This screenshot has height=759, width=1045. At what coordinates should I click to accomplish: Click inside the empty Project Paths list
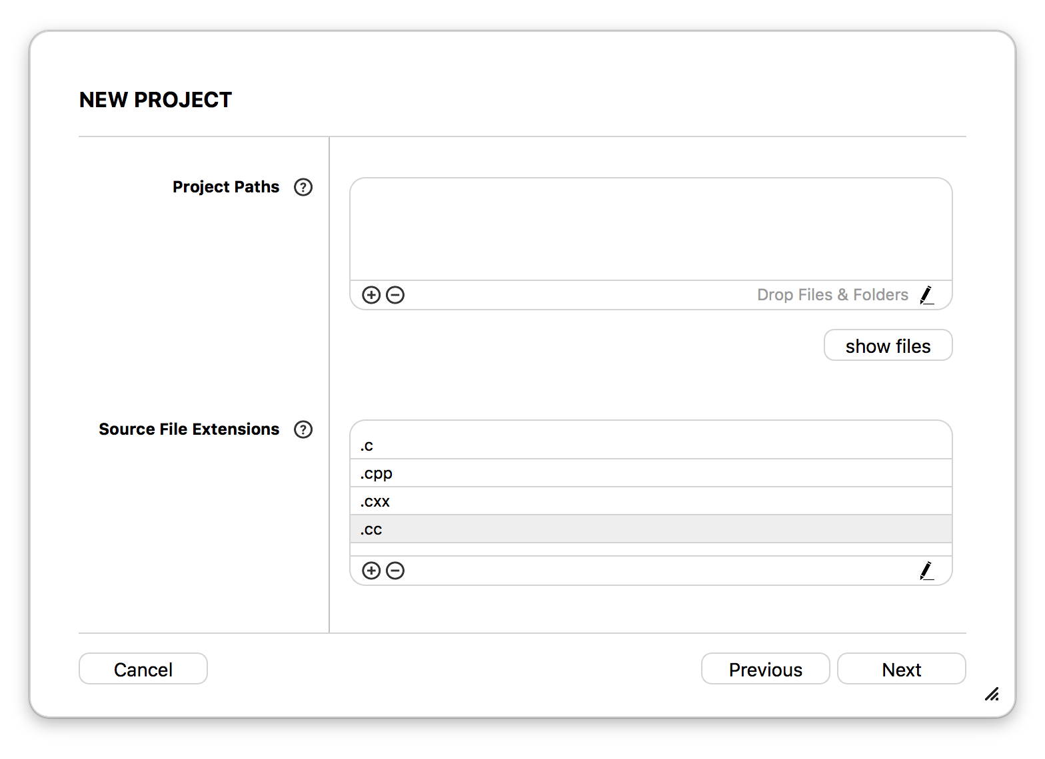(651, 229)
